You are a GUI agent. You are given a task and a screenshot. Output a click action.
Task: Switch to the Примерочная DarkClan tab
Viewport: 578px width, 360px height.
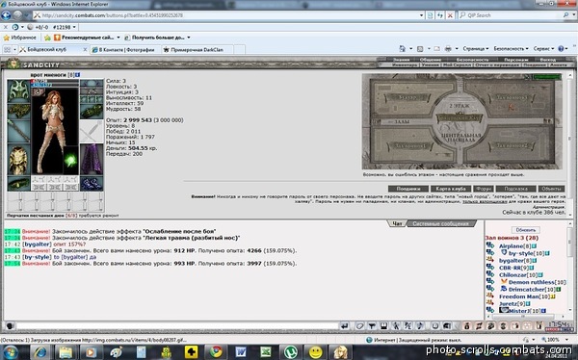(197, 49)
